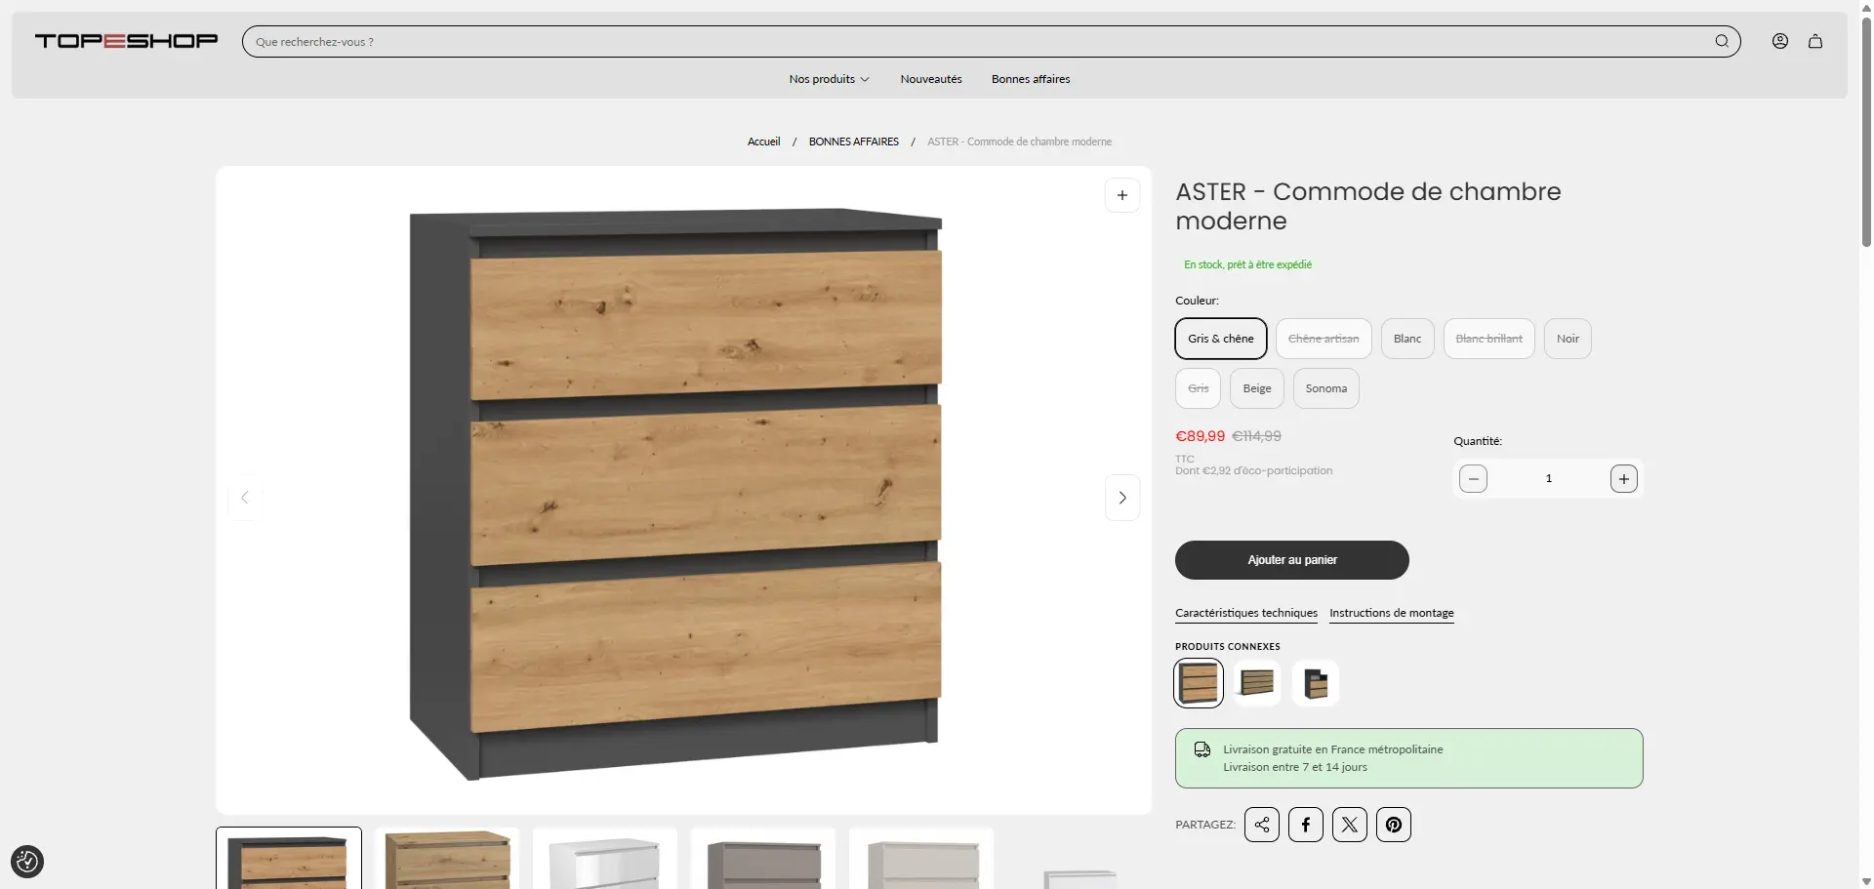This screenshot has height=889, width=1874.
Task: Open the user account icon
Action: pos(1780,41)
